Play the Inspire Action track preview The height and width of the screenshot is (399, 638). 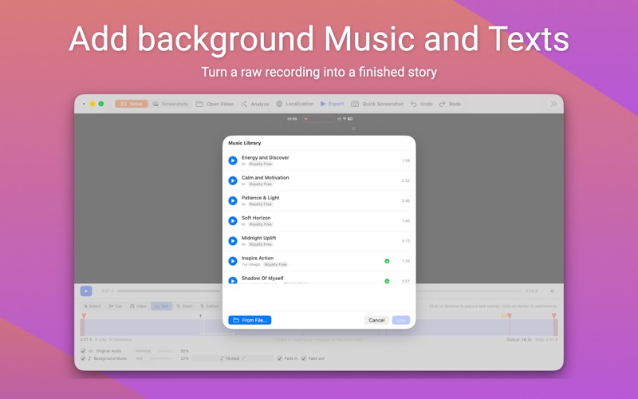(x=233, y=261)
